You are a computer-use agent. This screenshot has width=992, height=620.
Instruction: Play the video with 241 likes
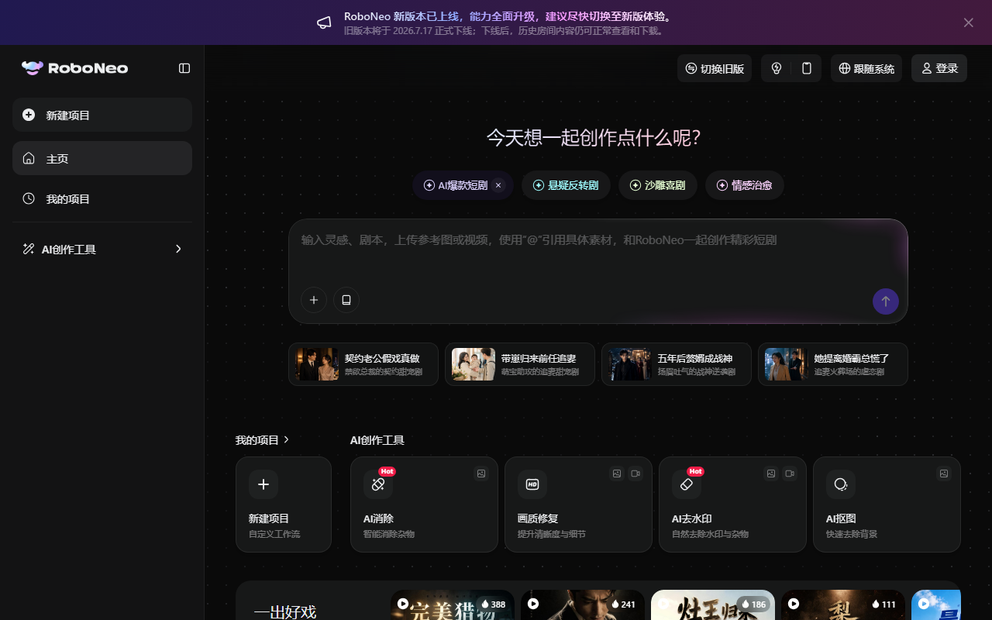coord(533,603)
